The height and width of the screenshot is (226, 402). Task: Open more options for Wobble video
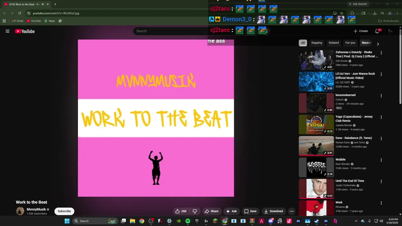[381, 160]
